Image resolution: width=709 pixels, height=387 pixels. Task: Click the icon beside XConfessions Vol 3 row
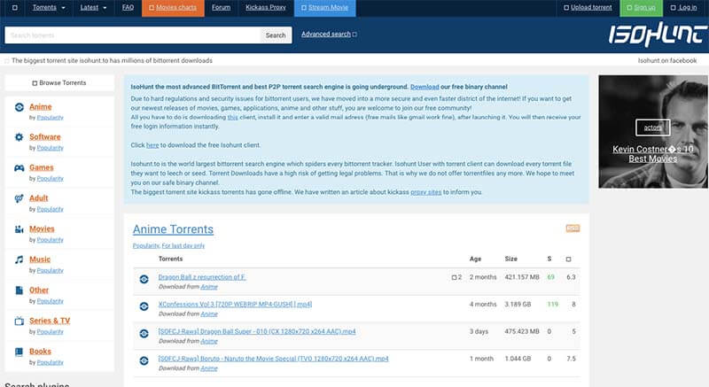coord(144,306)
